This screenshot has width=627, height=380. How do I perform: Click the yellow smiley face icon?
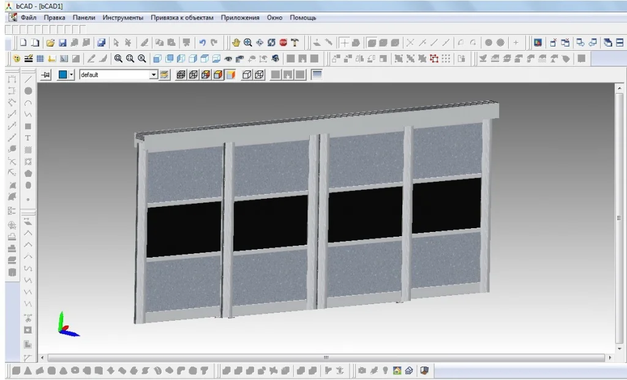coord(17,59)
